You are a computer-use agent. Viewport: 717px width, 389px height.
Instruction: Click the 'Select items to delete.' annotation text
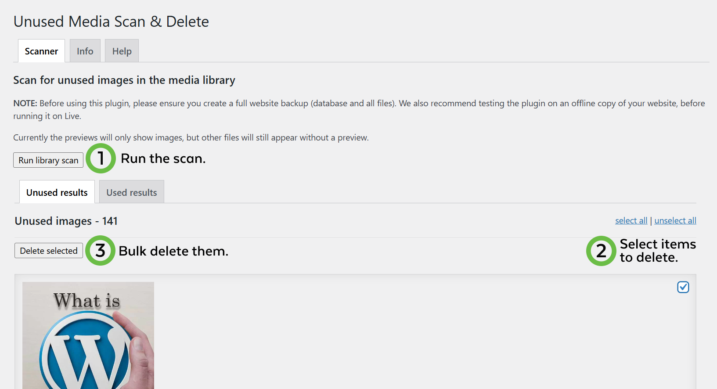coord(657,251)
